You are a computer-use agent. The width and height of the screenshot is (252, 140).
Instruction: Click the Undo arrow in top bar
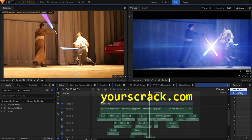tap(79, 2)
